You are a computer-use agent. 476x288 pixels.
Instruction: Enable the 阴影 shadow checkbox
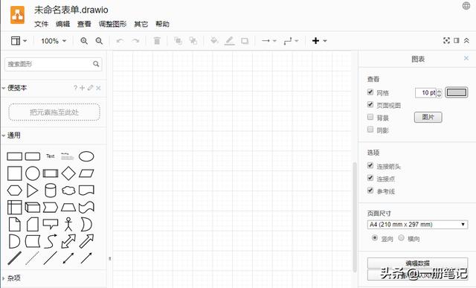coord(370,129)
